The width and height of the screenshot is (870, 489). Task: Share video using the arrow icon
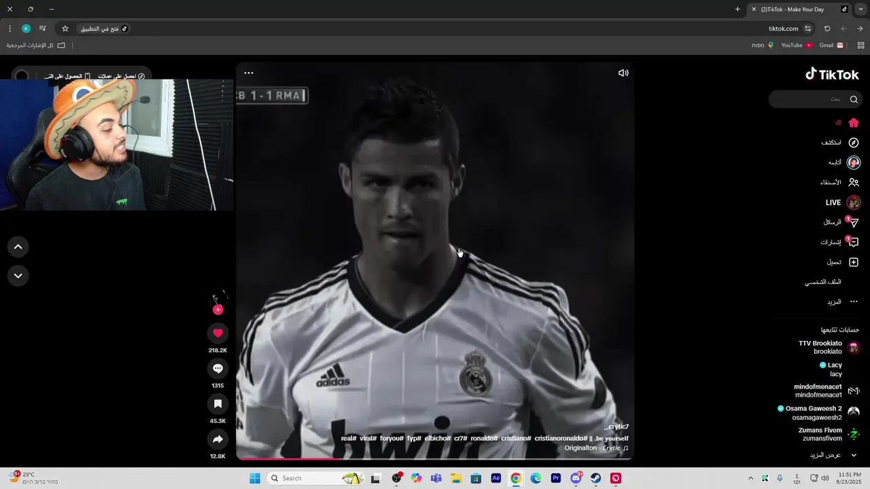[x=217, y=439]
